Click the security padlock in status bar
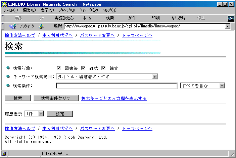Viewport: 236px width, 158px height. (x=4, y=154)
